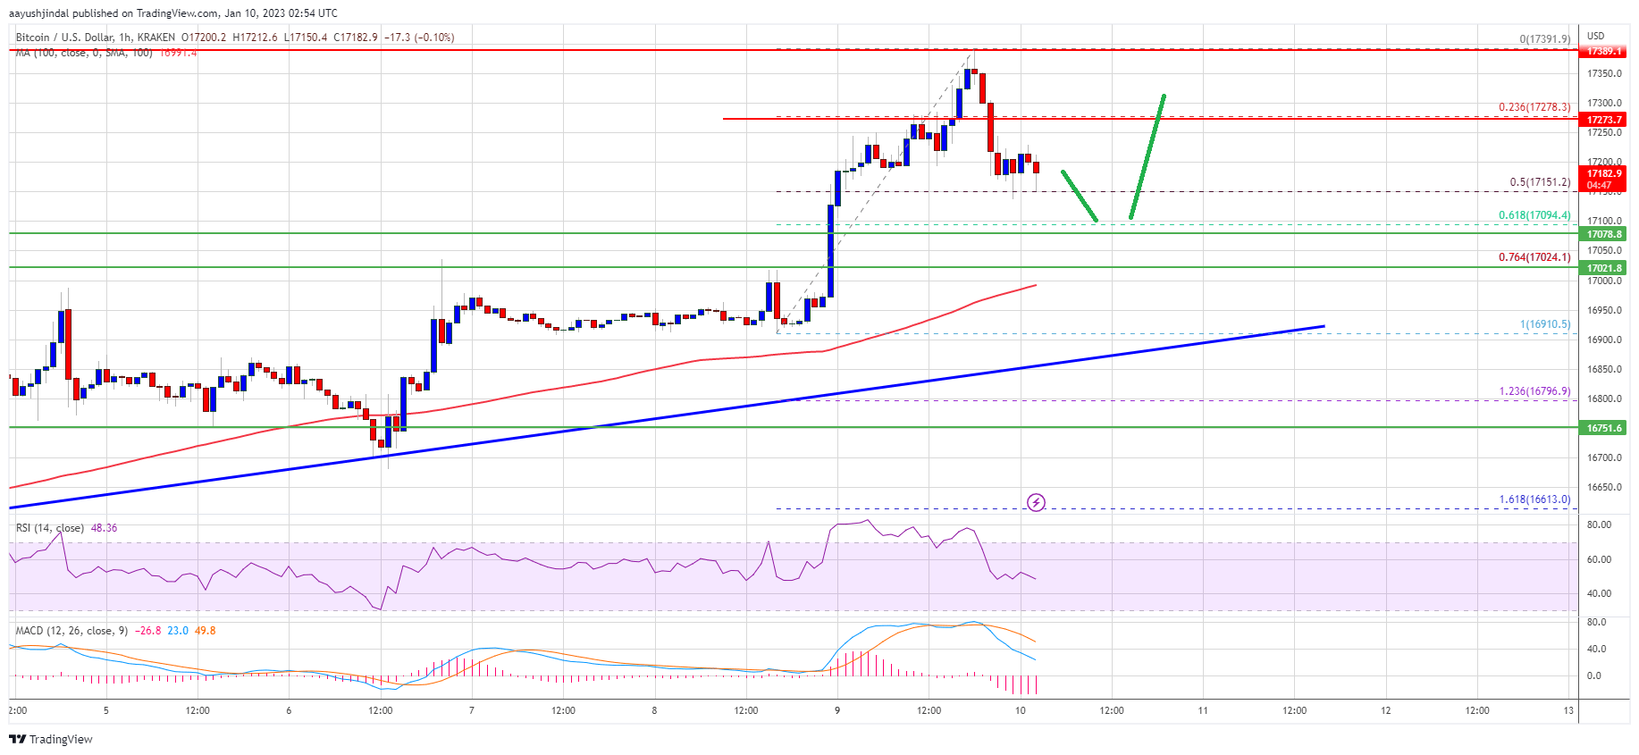Screen dimensions: 1639x755
Task: Select the Fib level label 0(17391.9)
Action: point(1544,38)
